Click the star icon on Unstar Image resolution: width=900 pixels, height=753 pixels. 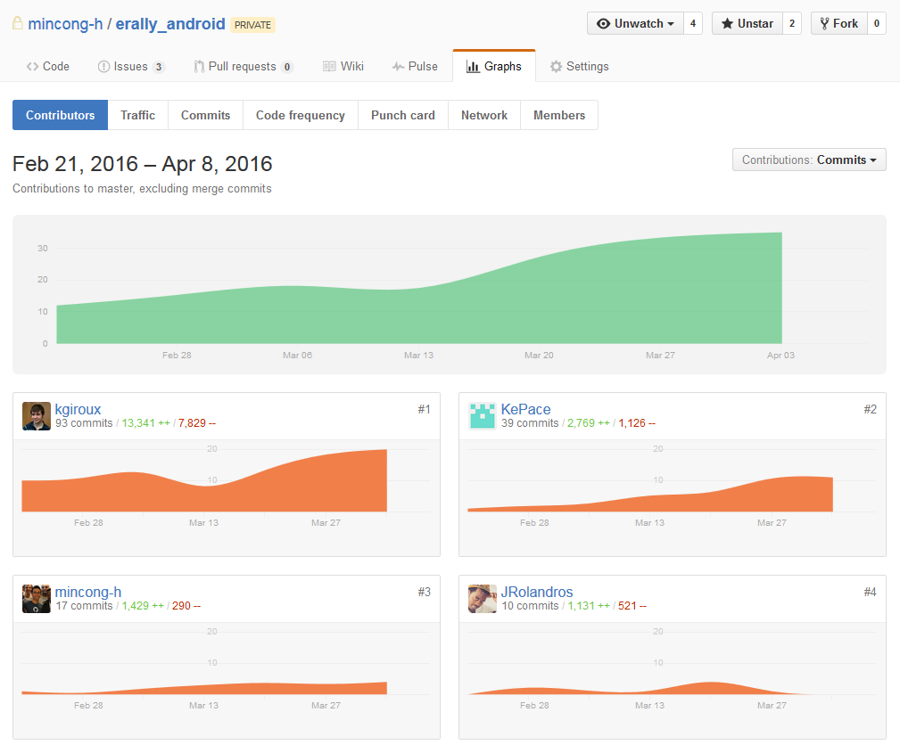[727, 23]
